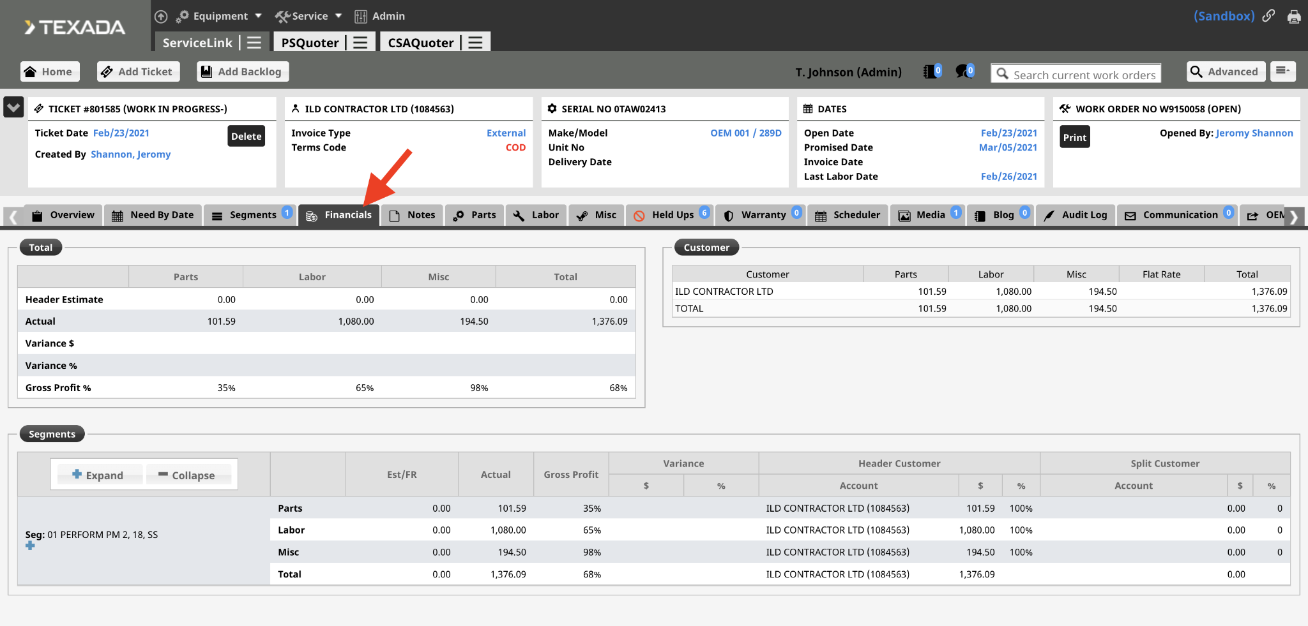
Task: Switch to the Held Ups tab
Action: coord(669,215)
